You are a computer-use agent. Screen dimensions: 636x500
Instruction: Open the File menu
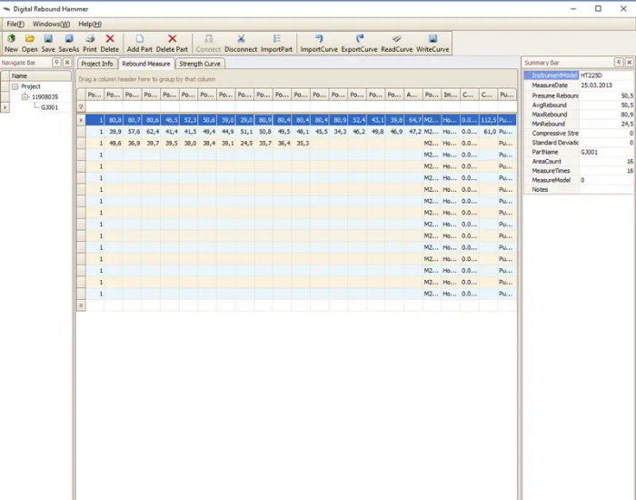pos(15,24)
